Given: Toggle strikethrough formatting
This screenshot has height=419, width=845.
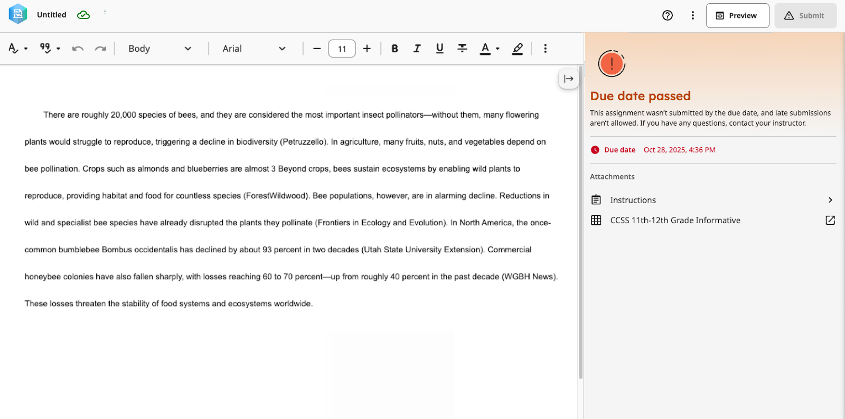Looking at the screenshot, I should [462, 49].
